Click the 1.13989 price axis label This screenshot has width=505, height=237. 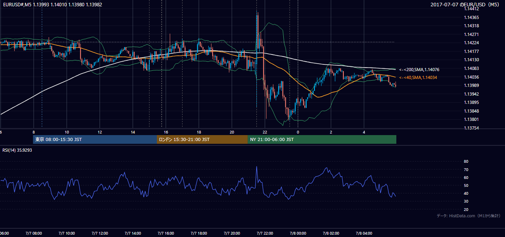pyautogui.click(x=472, y=86)
